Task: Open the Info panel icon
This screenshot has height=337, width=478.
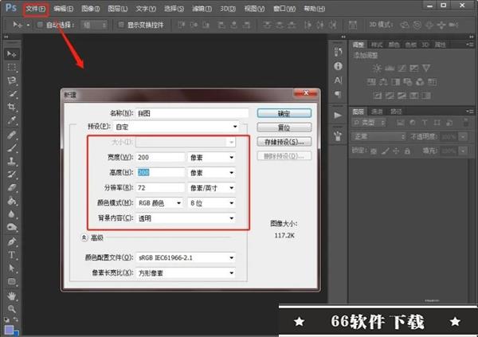Action: coord(338,66)
